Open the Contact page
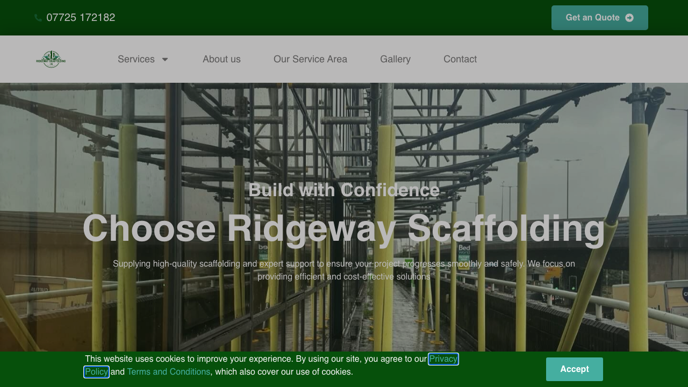The image size is (688, 387). coord(460,59)
